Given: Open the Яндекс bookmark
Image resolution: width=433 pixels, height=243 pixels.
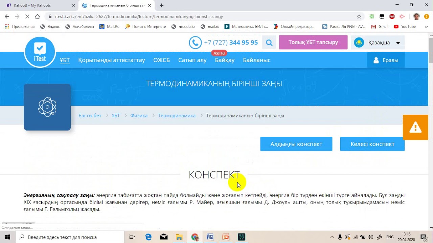Looking at the screenshot, I should pos(50,27).
